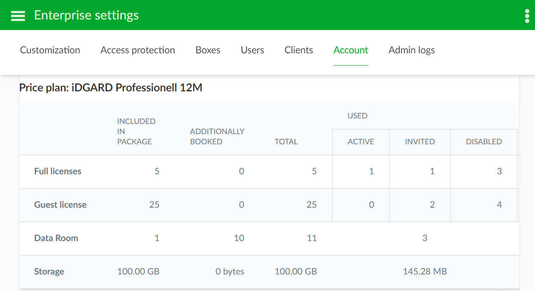This screenshot has width=535, height=291.
Task: Click the Price plan iDGARD Professionell 12M heading
Action: coord(111,88)
